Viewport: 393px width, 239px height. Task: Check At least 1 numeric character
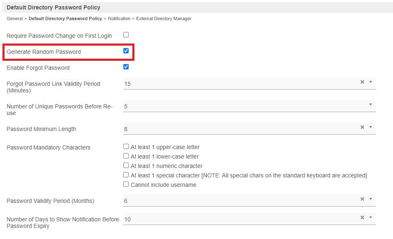(x=126, y=165)
